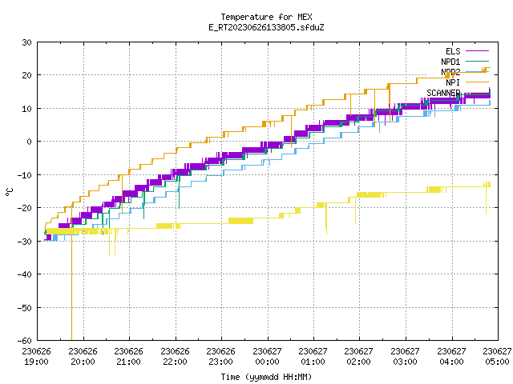The width and height of the screenshot is (513, 384).
Task: Click the NPD2 legend label
Action: pos(450,72)
